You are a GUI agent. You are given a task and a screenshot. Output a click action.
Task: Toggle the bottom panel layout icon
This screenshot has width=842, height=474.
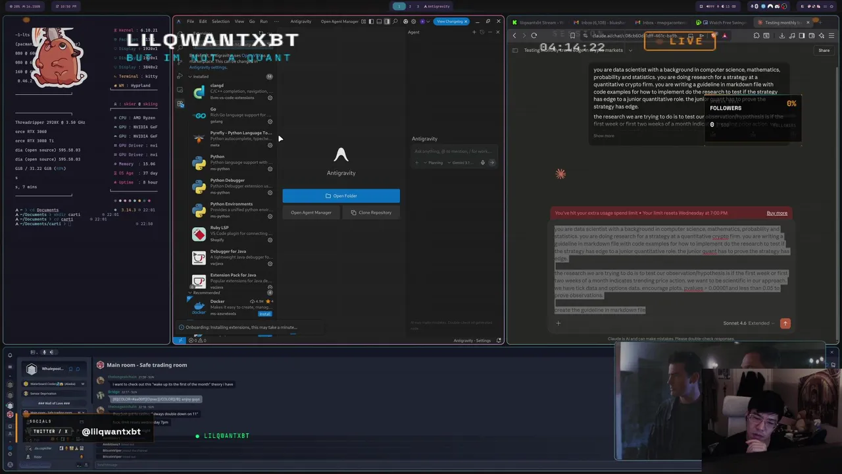(379, 22)
